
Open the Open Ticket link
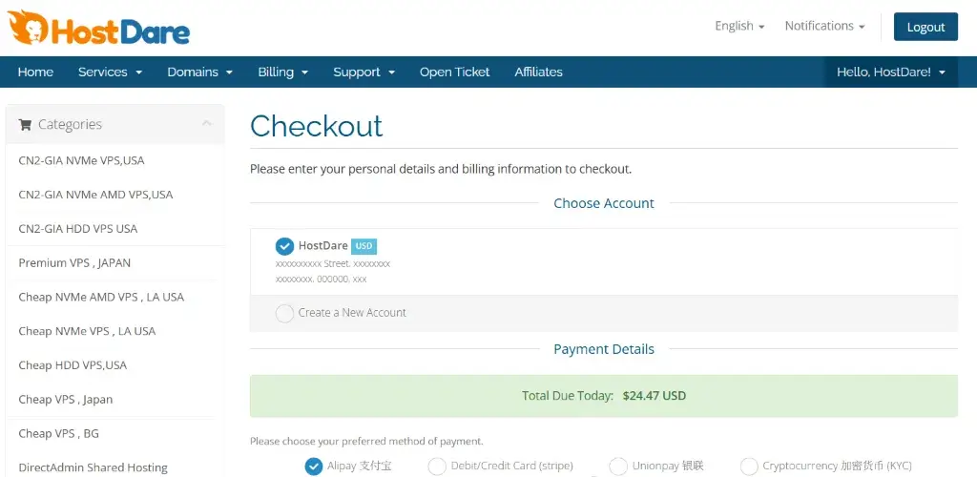[x=455, y=73]
